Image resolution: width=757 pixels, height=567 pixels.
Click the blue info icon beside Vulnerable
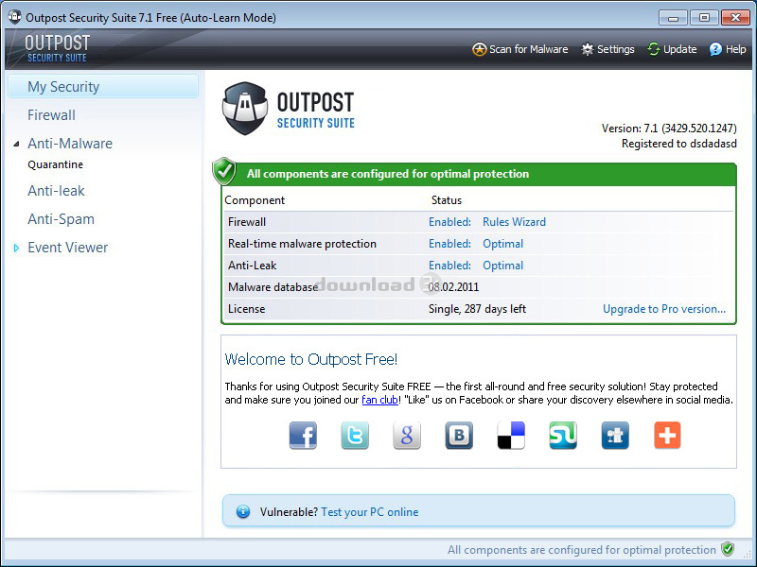pyautogui.click(x=243, y=511)
